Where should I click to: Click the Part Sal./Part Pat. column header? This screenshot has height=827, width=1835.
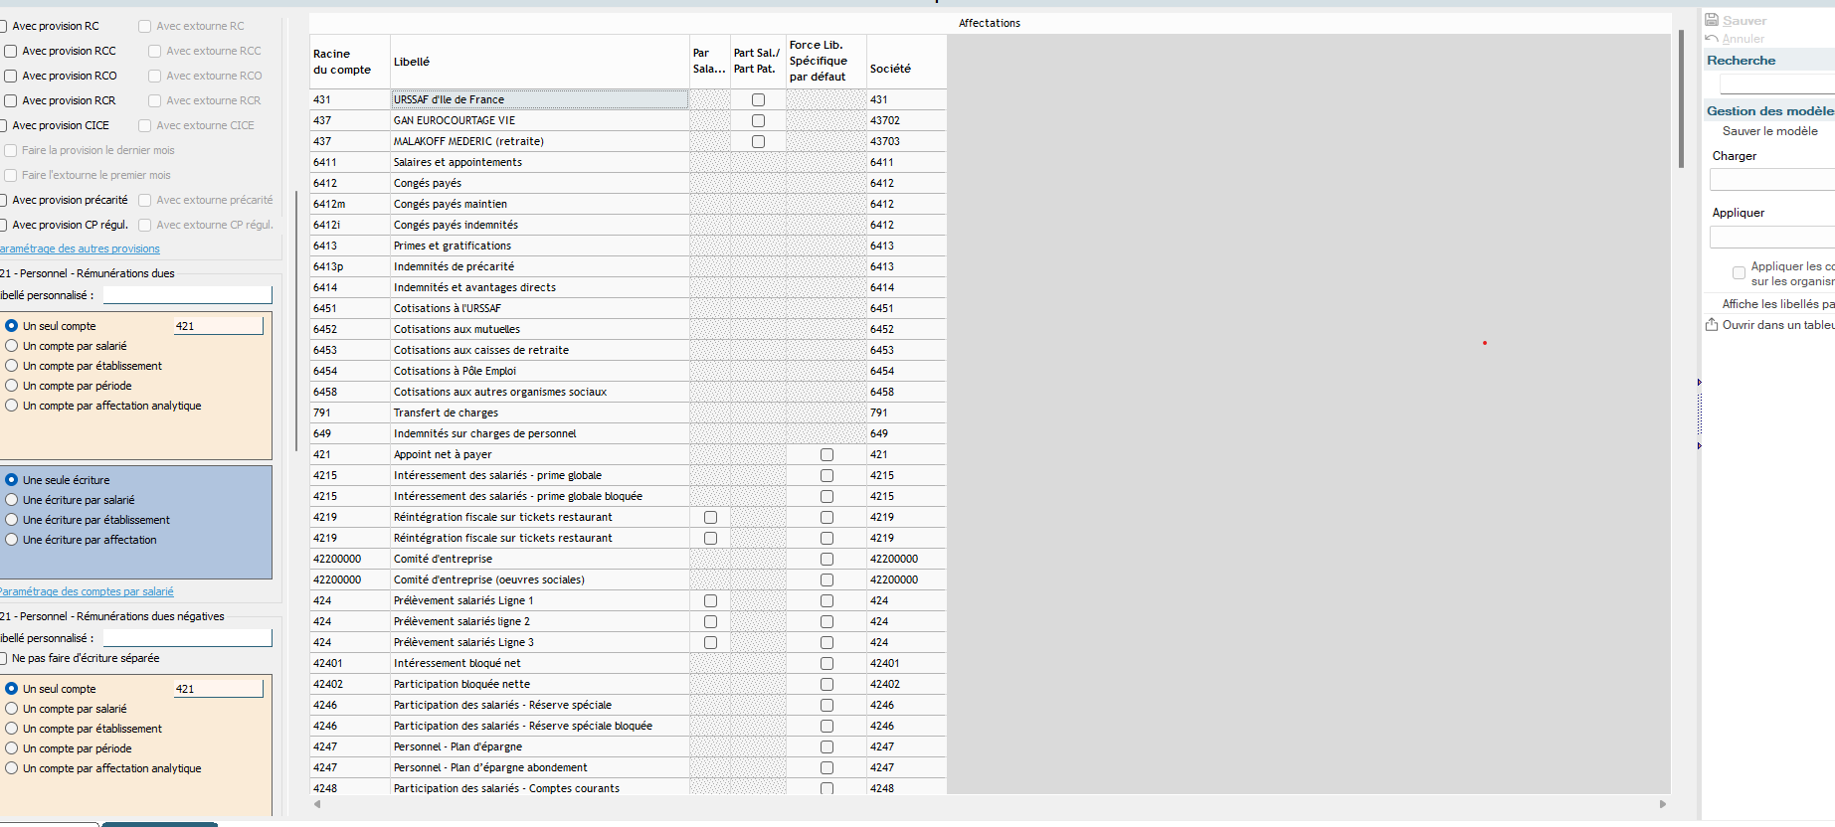click(x=758, y=62)
